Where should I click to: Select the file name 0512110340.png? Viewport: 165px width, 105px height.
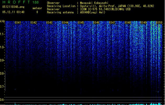(13, 7)
